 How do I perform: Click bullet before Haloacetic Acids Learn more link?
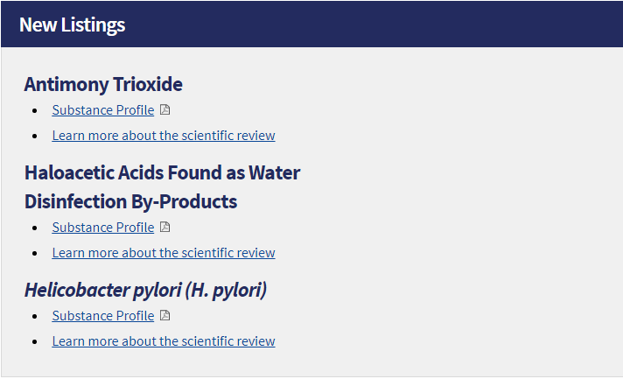pyautogui.click(x=35, y=254)
